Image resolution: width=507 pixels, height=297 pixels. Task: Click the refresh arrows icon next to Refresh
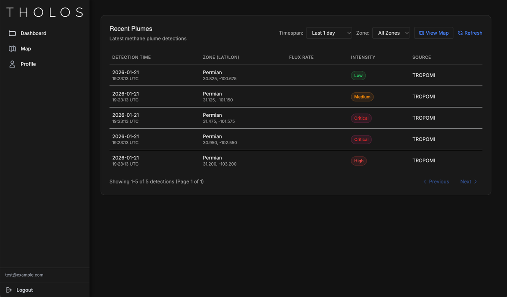tap(459, 33)
